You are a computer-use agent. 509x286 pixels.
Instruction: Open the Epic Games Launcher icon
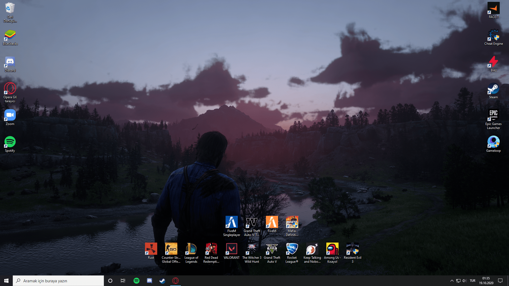tap(493, 116)
